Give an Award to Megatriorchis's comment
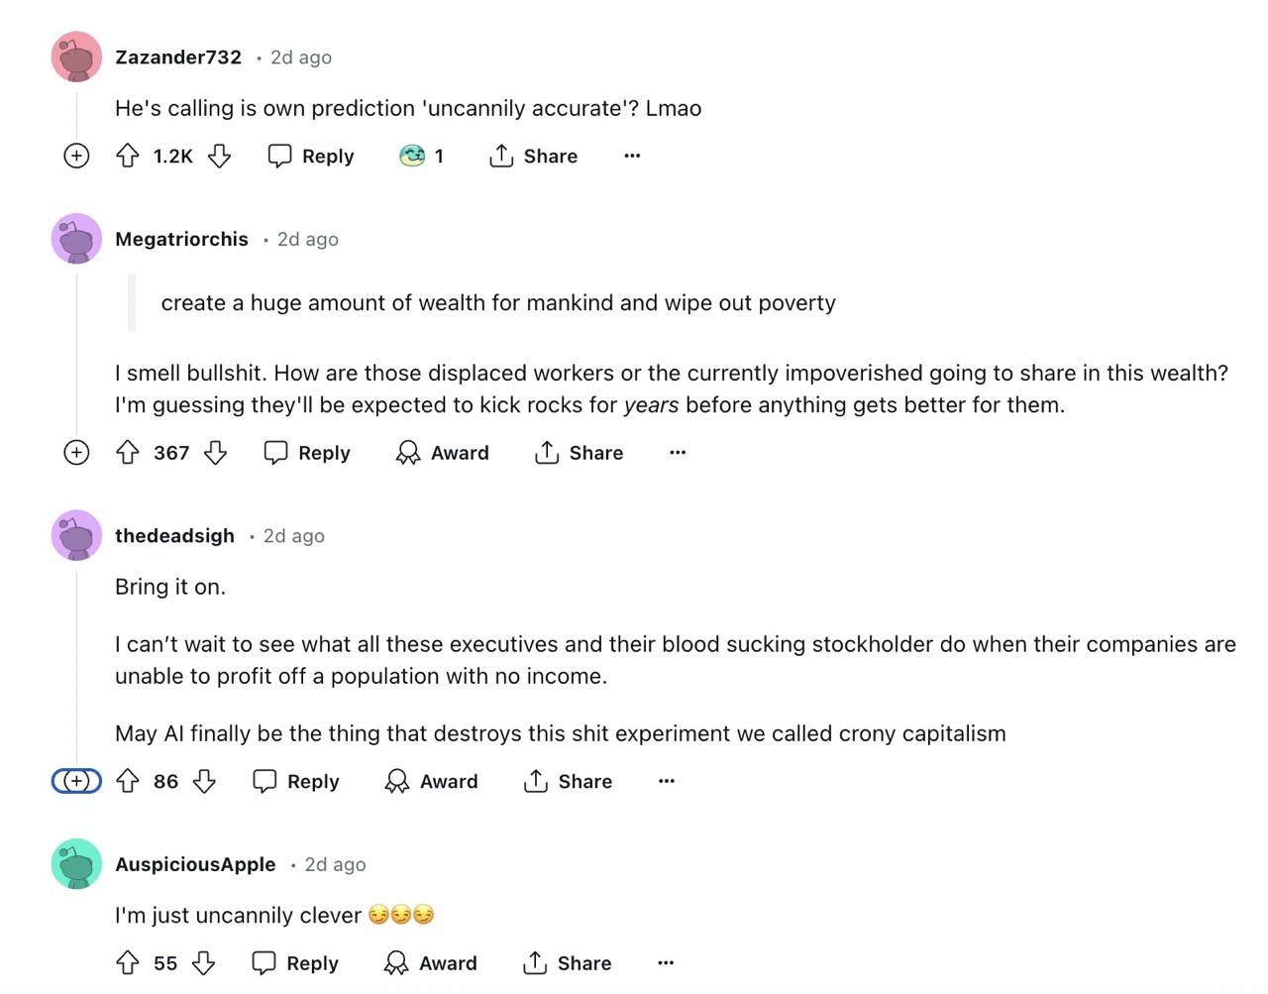 point(442,453)
